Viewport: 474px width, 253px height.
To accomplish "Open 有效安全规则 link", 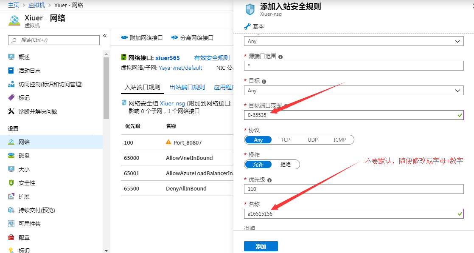I will (212, 58).
